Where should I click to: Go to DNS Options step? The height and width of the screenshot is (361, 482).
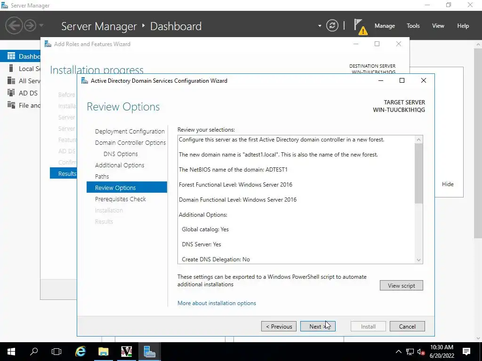coord(120,154)
